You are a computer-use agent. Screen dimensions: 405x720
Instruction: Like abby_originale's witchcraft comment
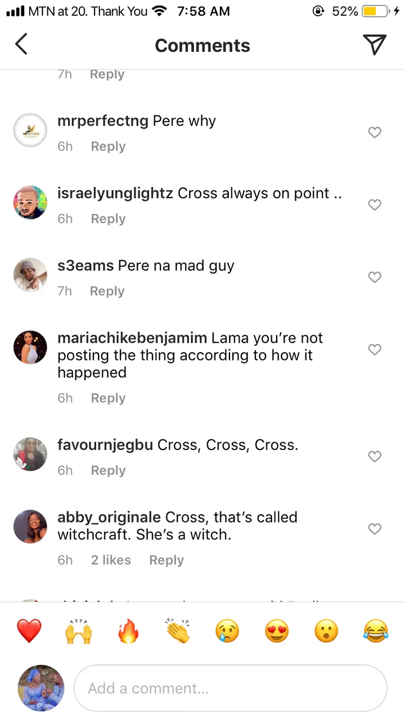click(x=375, y=529)
